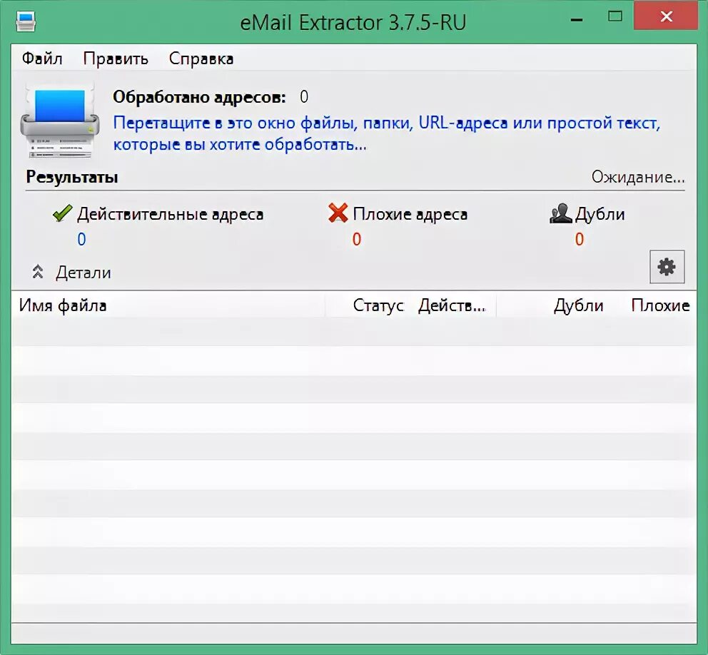Sort by Действ... column header
708x655 pixels.
pyautogui.click(x=452, y=305)
